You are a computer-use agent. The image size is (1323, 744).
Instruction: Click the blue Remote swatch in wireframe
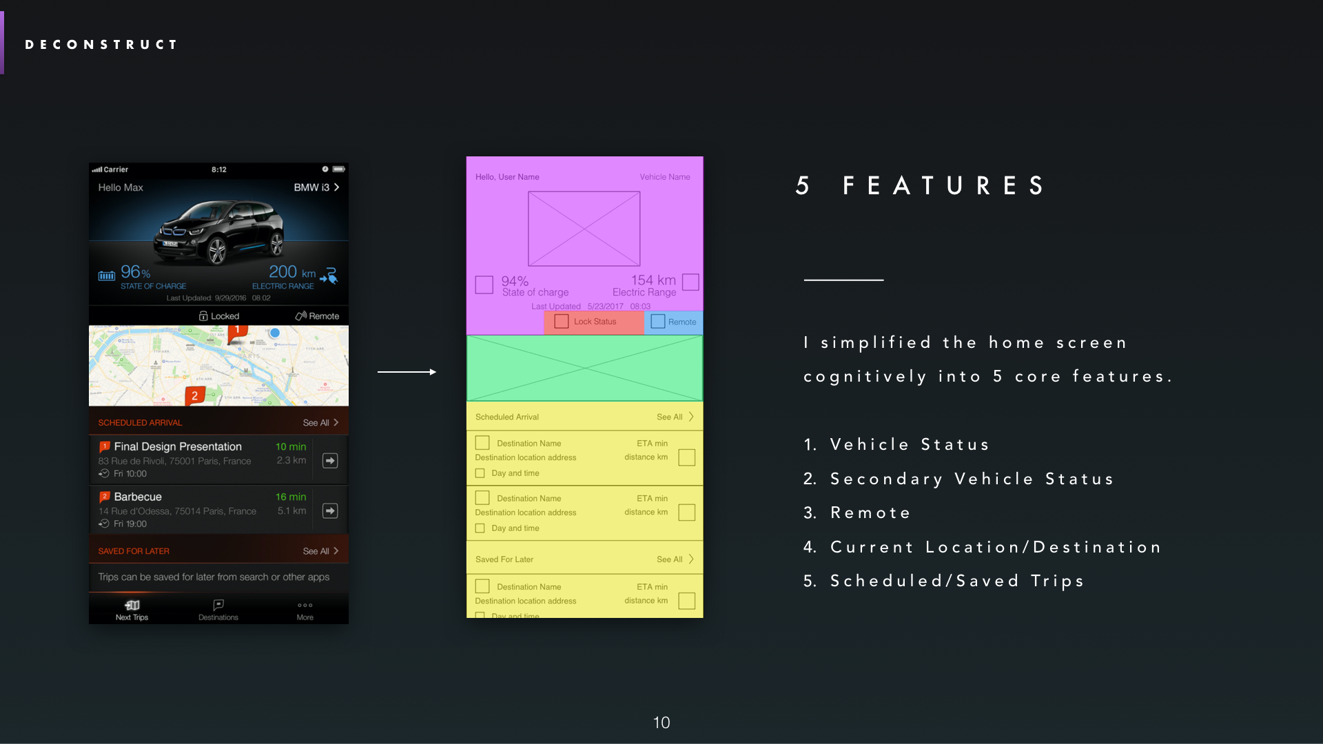click(x=674, y=322)
